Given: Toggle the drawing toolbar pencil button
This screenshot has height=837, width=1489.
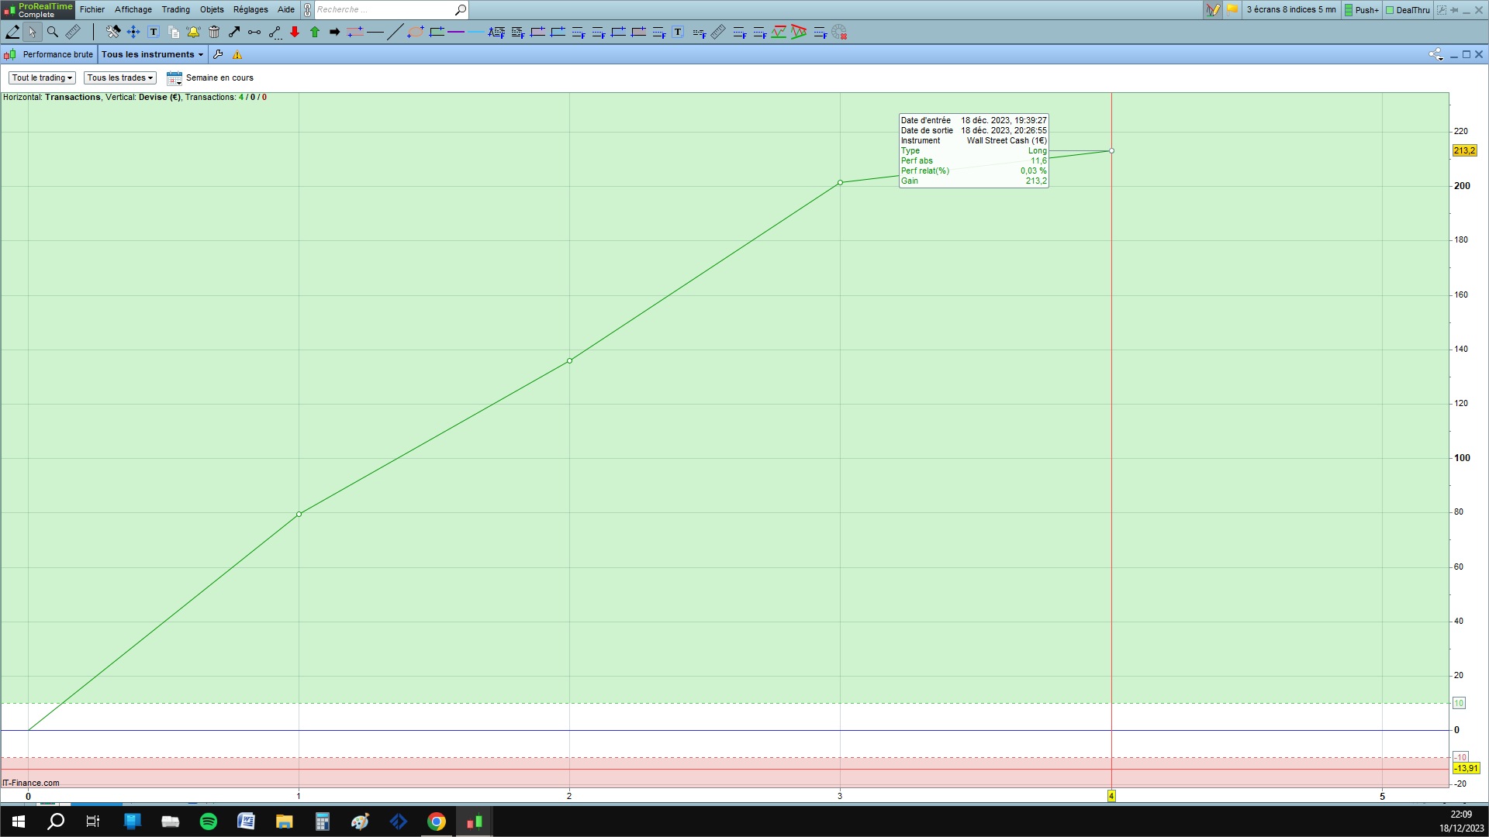Looking at the screenshot, I should click(1213, 10).
